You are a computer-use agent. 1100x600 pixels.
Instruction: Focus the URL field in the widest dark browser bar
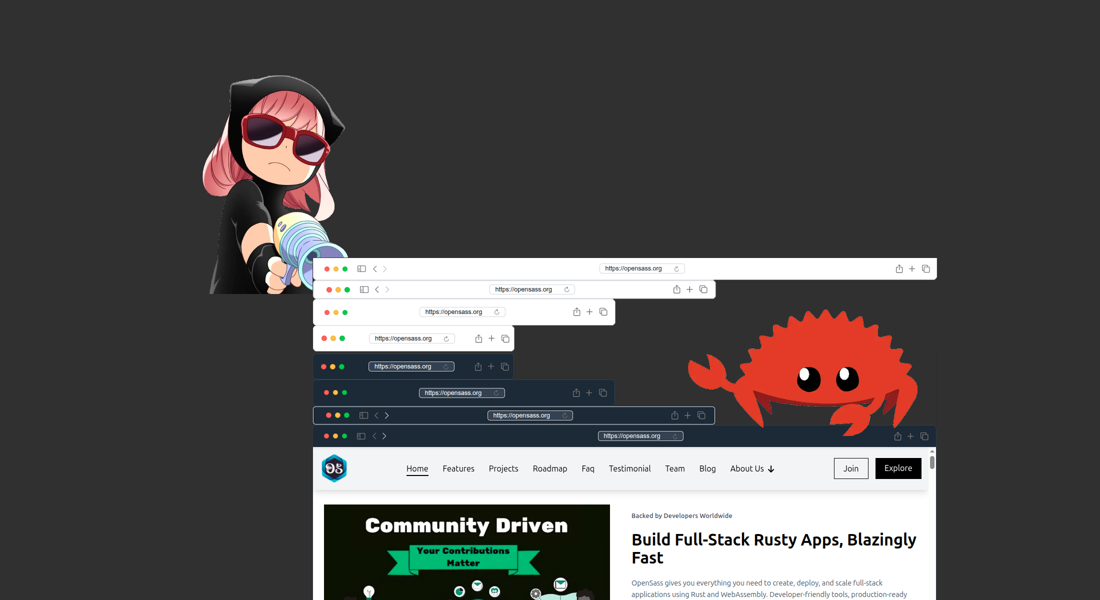point(640,436)
